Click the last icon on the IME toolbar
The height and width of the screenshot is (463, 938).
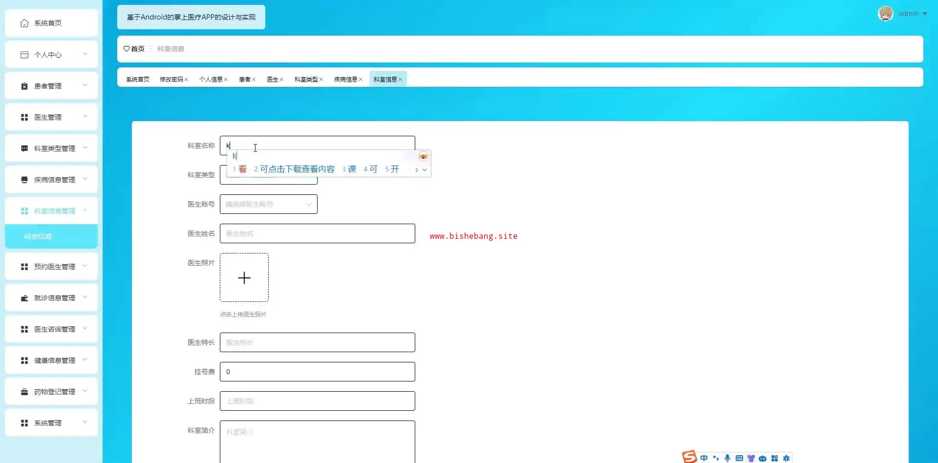click(x=786, y=458)
